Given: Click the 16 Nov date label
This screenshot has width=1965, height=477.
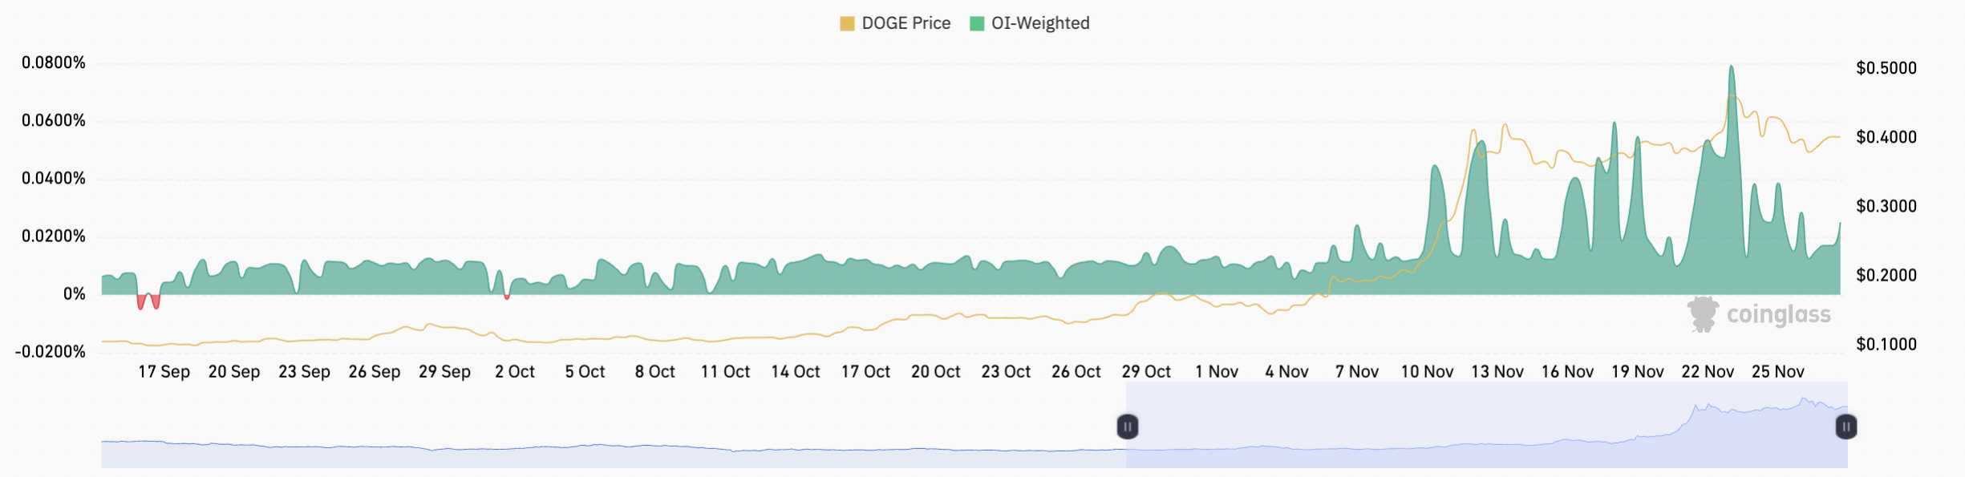Looking at the screenshot, I should click(x=1567, y=372).
